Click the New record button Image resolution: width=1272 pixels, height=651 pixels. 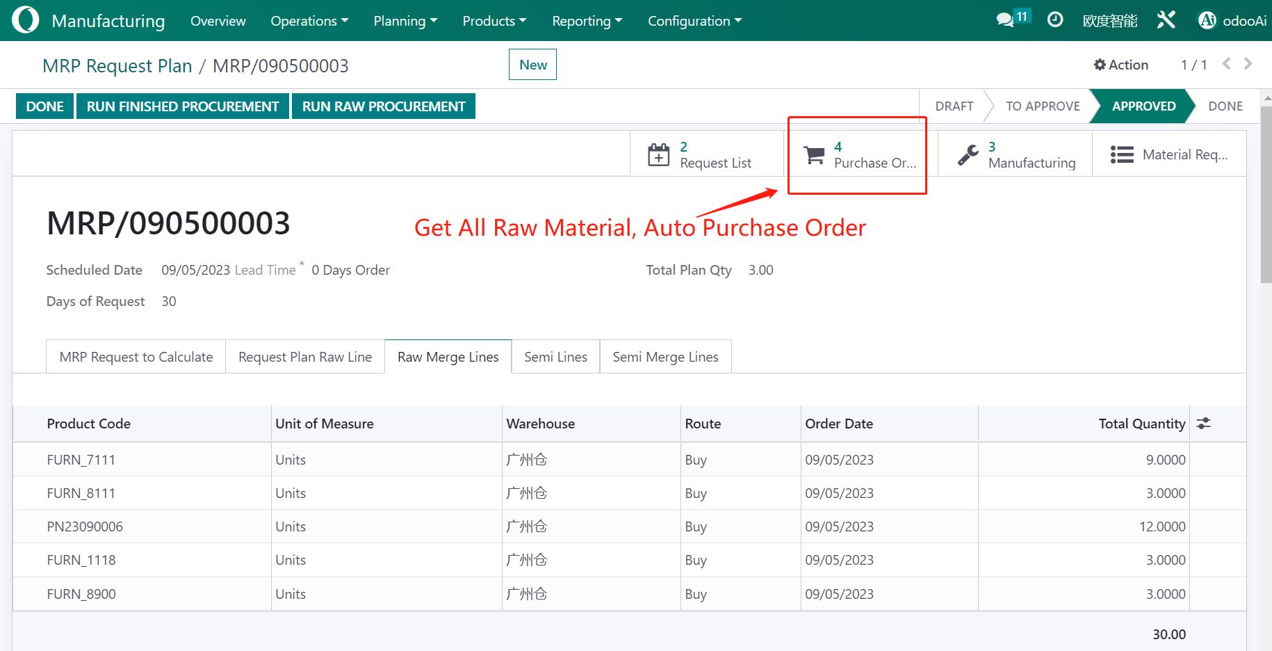533,65
